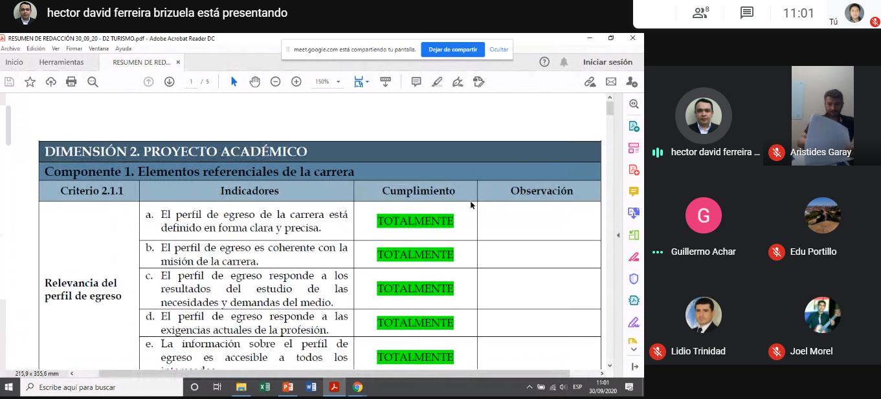Open Chrome from the taskbar

[x=357, y=387]
